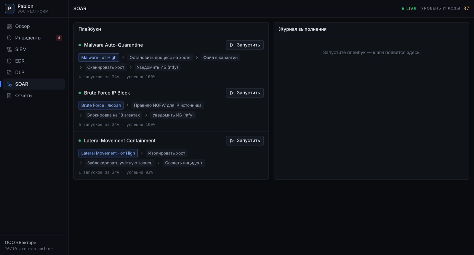This screenshot has height=255, width=474.
Task: Run the Malware Auto-Quarantine playbook
Action: click(245, 45)
